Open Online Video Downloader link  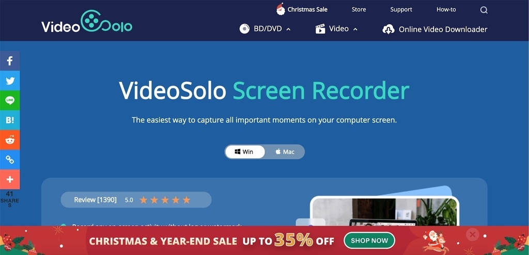pos(435,29)
